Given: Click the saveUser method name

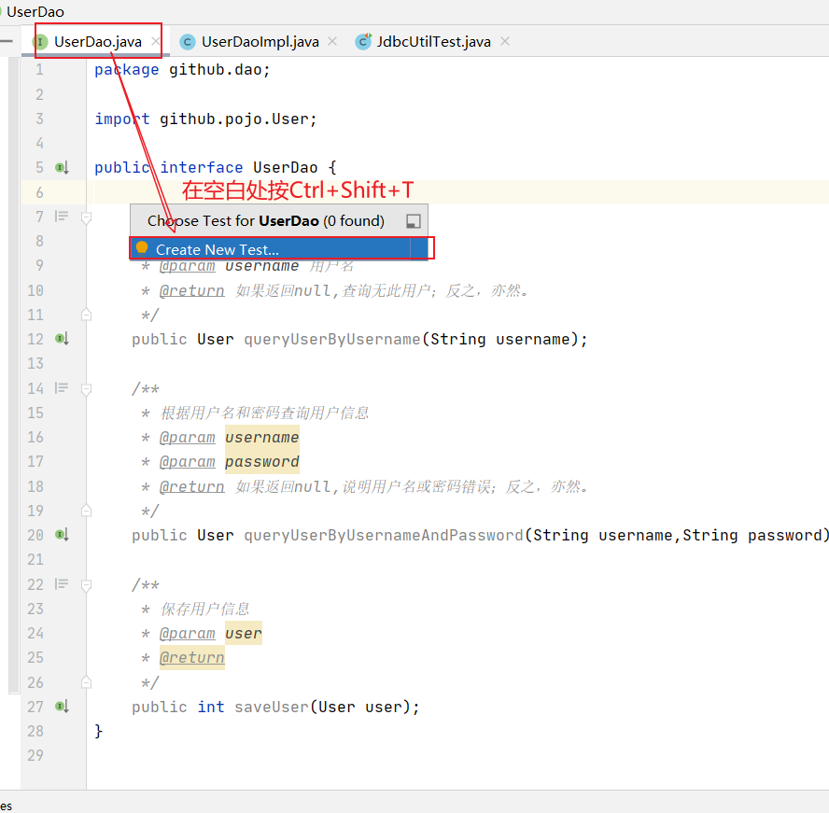Looking at the screenshot, I should click(272, 707).
